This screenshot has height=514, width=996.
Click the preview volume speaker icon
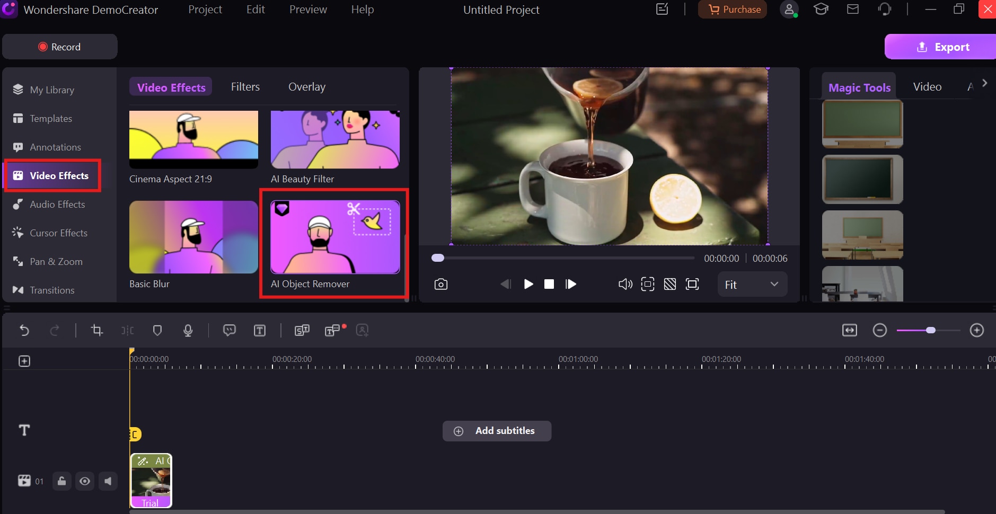[x=625, y=285]
